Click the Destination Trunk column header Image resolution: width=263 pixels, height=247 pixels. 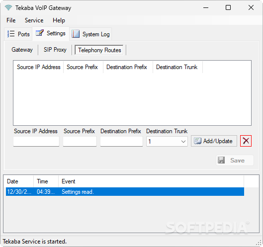177,67
